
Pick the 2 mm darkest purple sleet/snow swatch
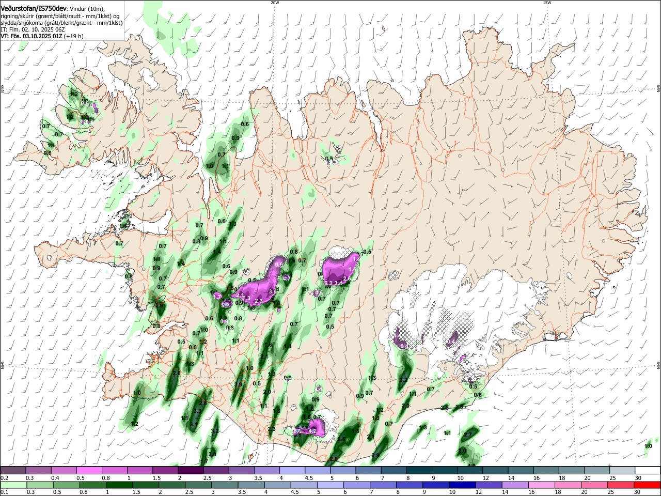pyautogui.click(x=191, y=470)
